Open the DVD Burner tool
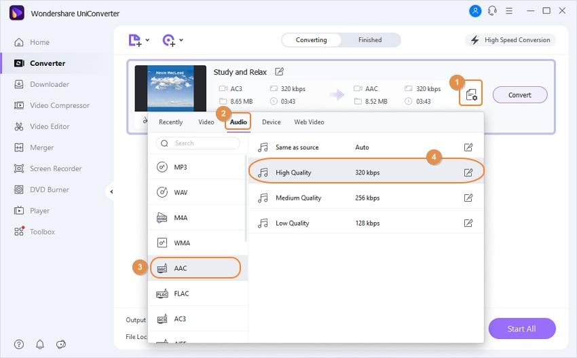 41,190
